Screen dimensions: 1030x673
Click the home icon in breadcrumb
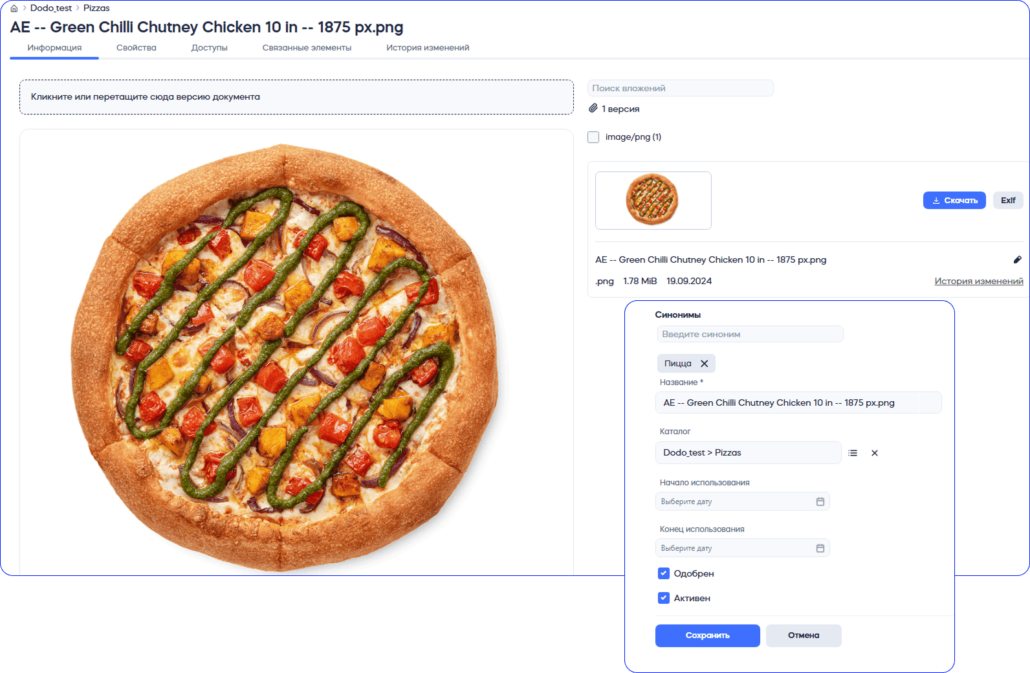14,8
